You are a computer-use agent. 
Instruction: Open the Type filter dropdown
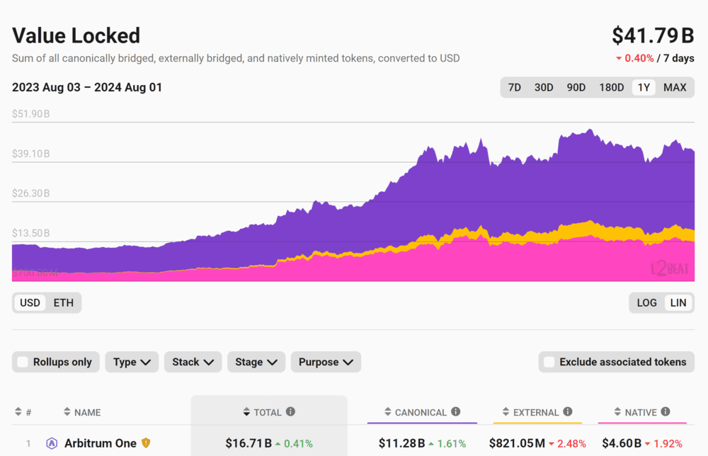pyautogui.click(x=132, y=362)
